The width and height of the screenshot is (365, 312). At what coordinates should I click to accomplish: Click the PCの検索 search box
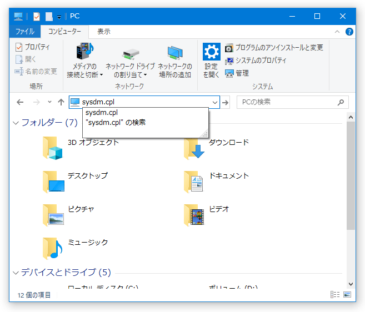point(293,102)
